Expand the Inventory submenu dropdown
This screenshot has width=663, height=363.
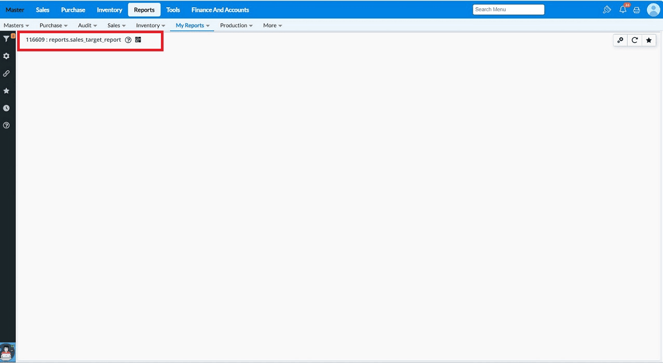pos(151,25)
